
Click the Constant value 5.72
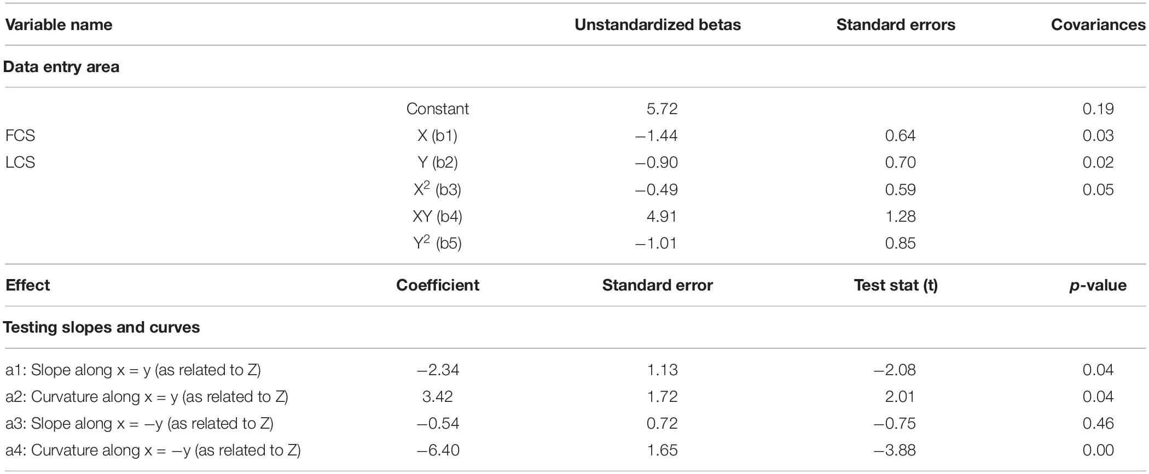[x=662, y=109]
